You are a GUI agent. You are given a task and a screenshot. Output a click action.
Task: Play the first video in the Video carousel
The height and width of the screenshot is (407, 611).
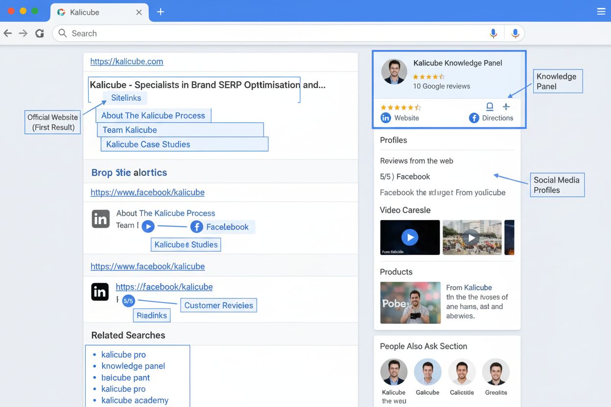410,237
